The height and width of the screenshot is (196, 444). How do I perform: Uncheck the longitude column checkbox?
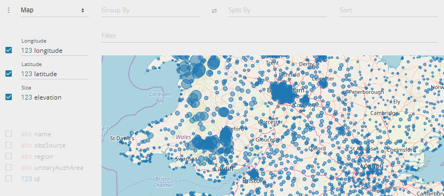9,51
